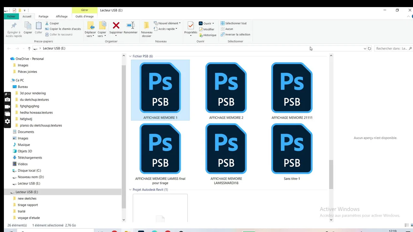This screenshot has width=413, height=232.
Task: Open the Outils d'image tab
Action: 85,16
